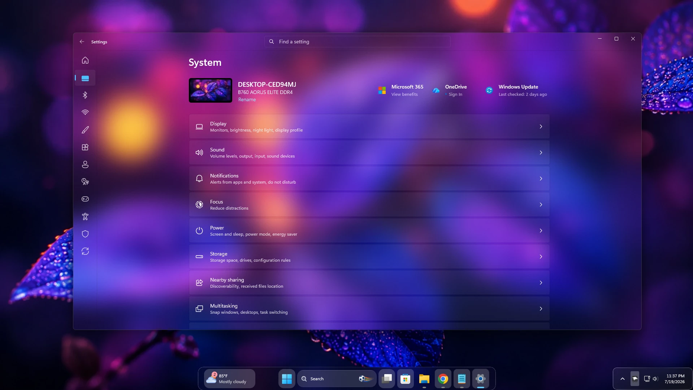Open Privacy & security shield icon

point(85,234)
